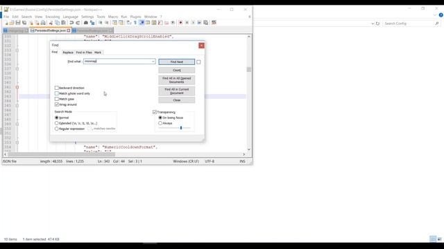Click the Start Recording macro icon
The height and width of the screenshot is (249, 444).
pyautogui.click(x=180, y=23)
